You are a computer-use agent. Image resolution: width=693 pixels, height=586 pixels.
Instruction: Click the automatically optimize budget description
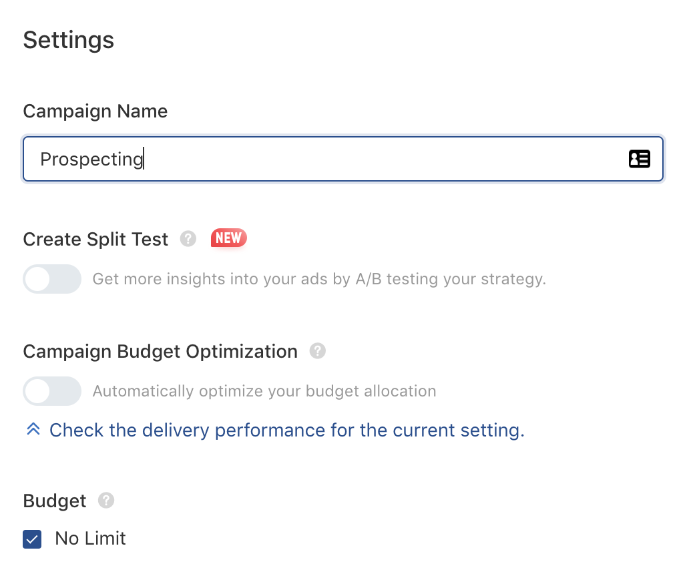pyautogui.click(x=264, y=391)
